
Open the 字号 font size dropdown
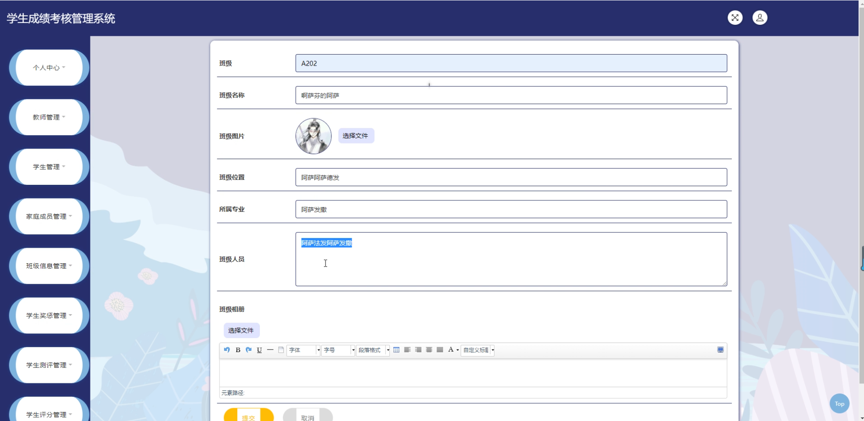(338, 350)
